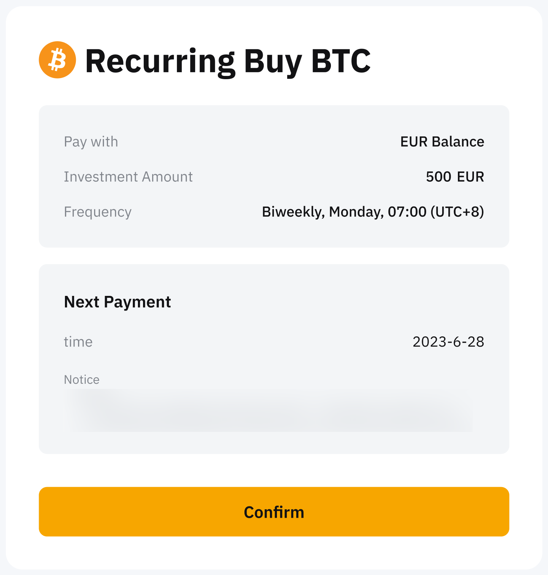Viewport: 548px width, 575px height.
Task: Click the EUR currency unit beside 500
Action: (470, 177)
